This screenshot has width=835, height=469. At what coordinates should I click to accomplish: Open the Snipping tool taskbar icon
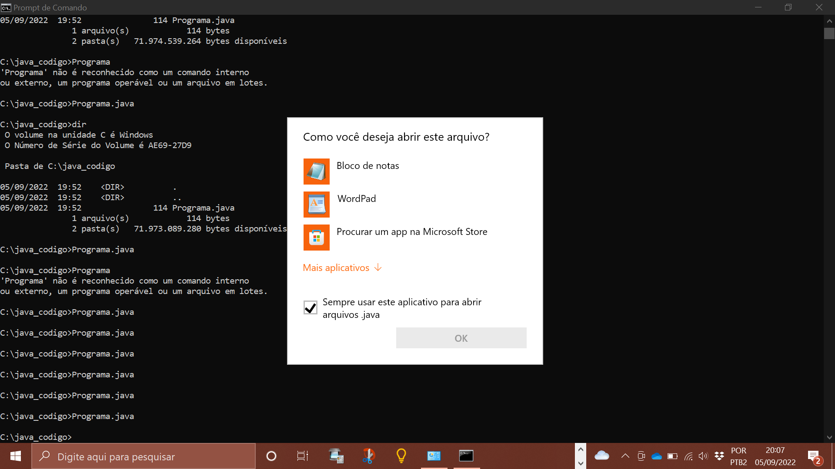369,456
